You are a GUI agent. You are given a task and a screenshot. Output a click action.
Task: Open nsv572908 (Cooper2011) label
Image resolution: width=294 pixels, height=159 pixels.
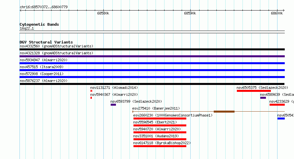point(42,74)
